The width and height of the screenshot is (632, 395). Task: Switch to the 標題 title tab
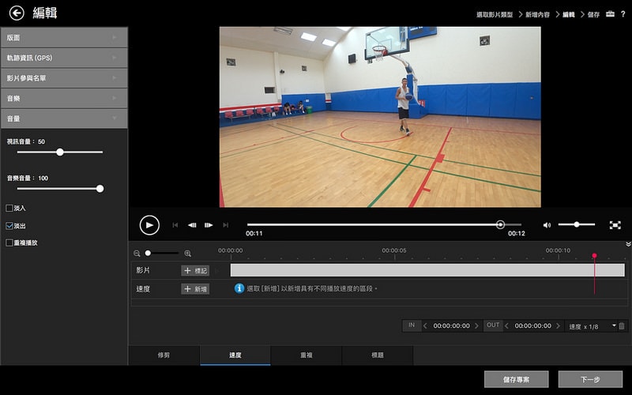click(x=378, y=355)
